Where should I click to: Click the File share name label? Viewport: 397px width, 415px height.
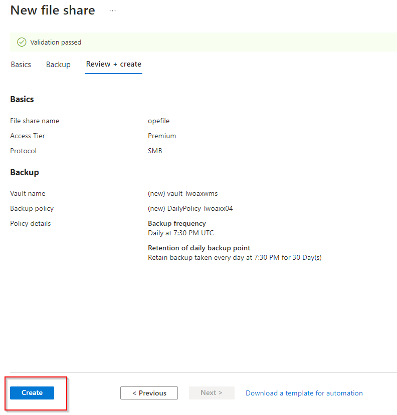click(35, 121)
